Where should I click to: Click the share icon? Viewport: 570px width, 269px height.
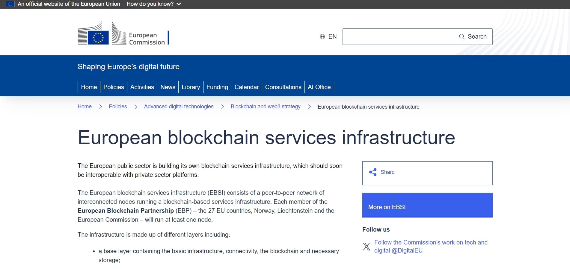(373, 172)
